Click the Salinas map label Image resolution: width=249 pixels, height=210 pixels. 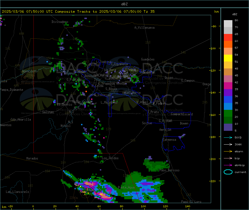[48, 112]
